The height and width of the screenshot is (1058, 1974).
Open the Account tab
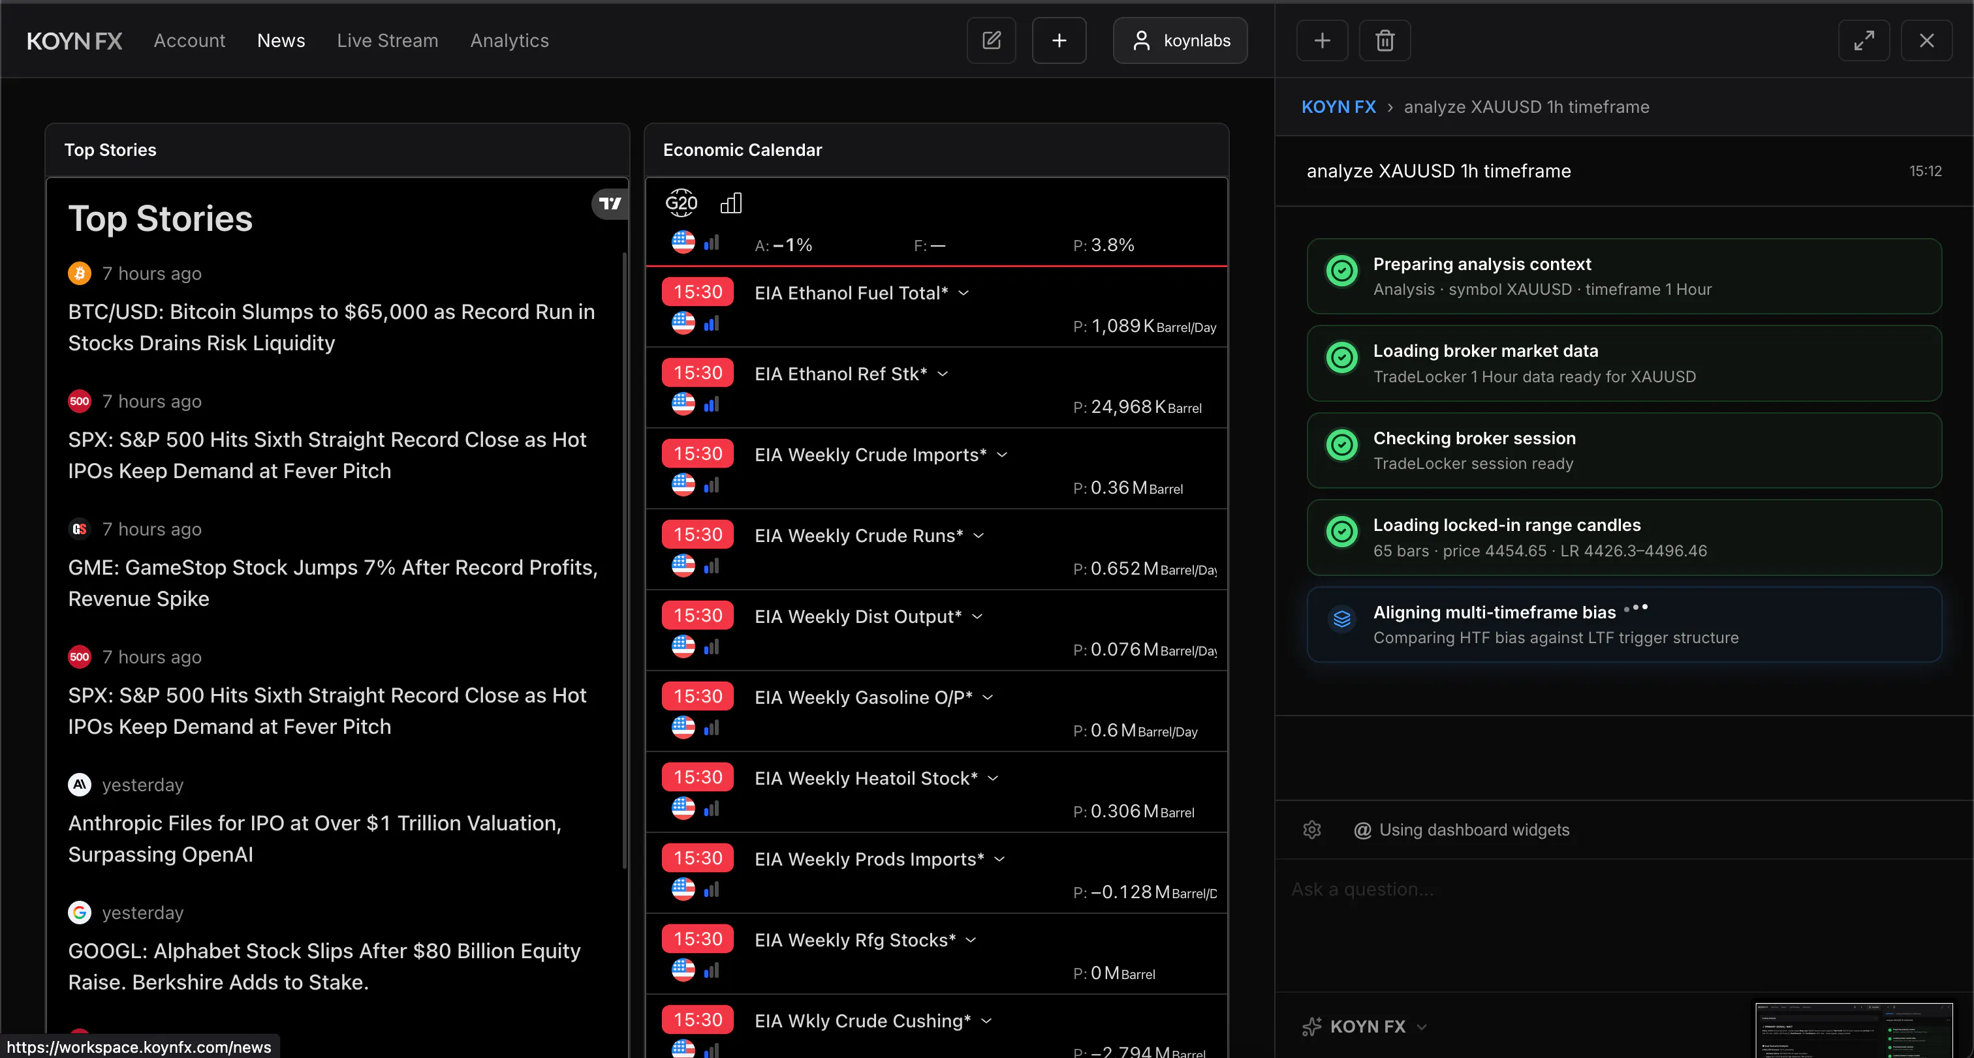point(189,40)
